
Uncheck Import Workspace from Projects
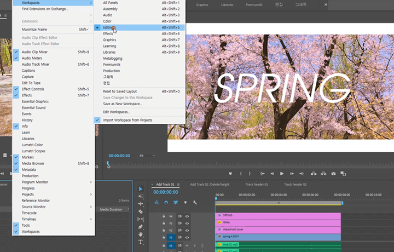[140, 120]
